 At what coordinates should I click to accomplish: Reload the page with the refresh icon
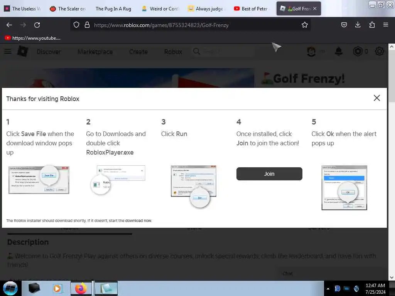[37, 25]
